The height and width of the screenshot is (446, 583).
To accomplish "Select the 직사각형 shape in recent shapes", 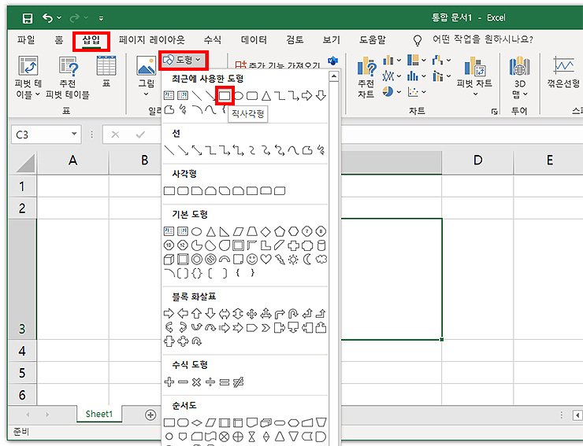I will tap(225, 96).
